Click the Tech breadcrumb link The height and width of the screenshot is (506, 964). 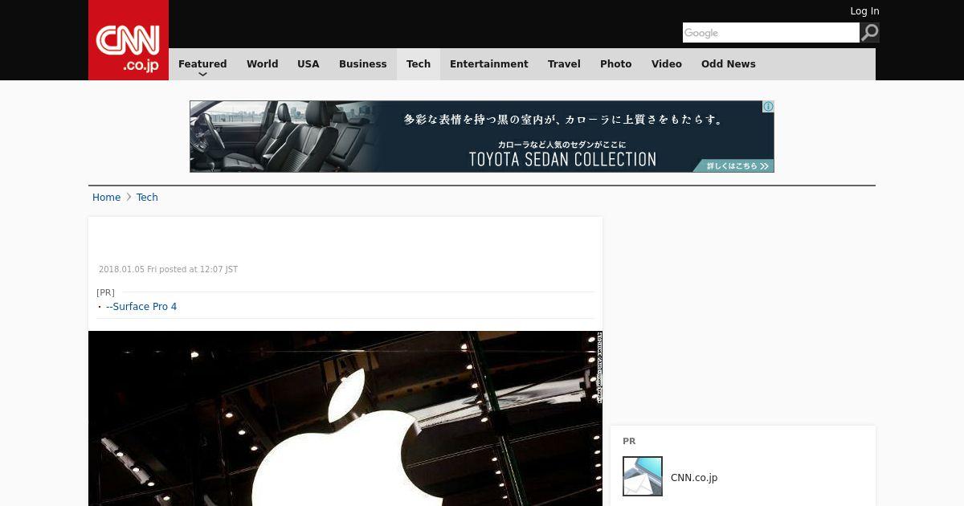pos(147,198)
